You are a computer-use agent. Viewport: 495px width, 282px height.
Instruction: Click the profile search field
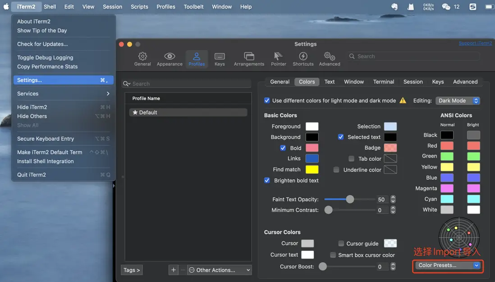[x=187, y=84]
